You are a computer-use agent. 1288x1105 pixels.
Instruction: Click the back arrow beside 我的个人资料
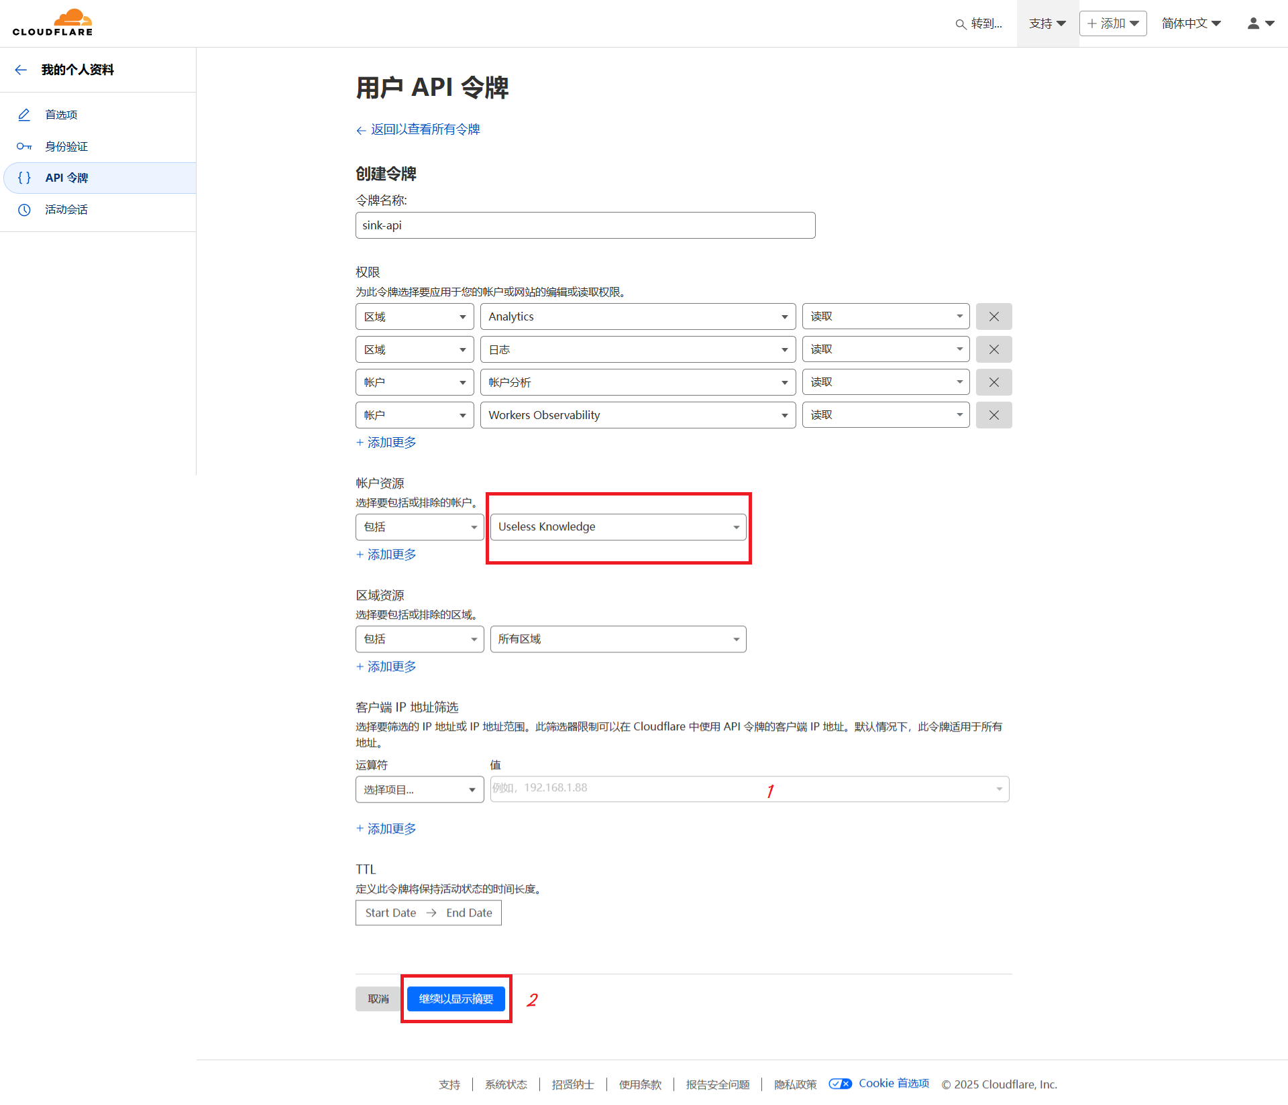click(21, 70)
